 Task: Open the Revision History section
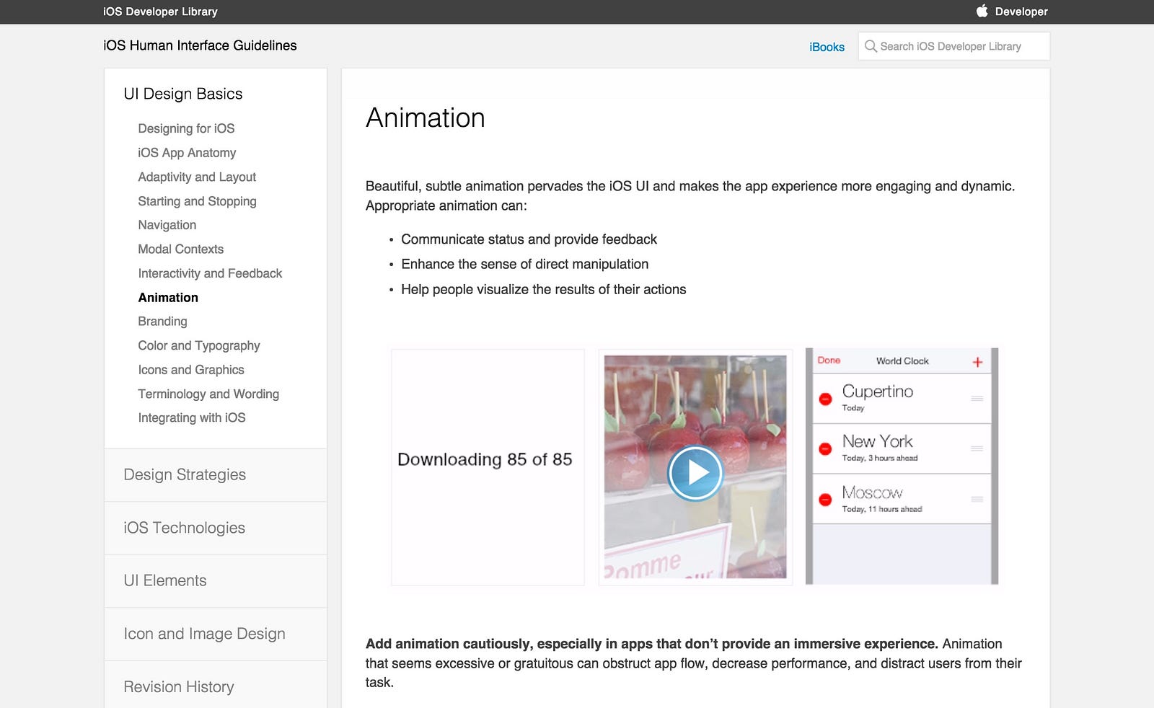pyautogui.click(x=216, y=685)
